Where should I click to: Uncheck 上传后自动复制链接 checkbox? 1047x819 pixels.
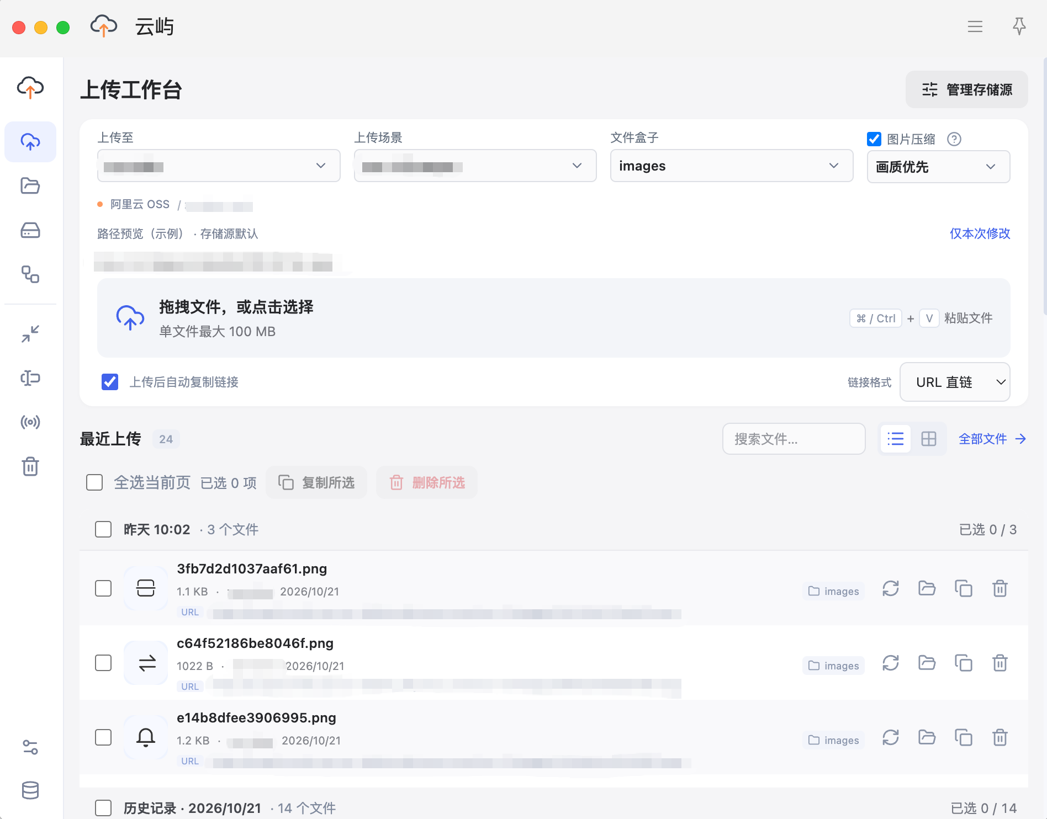tap(110, 382)
